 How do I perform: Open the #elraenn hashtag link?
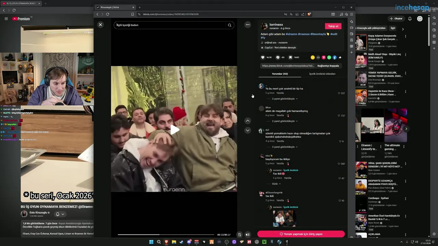pyautogui.click(x=292, y=34)
